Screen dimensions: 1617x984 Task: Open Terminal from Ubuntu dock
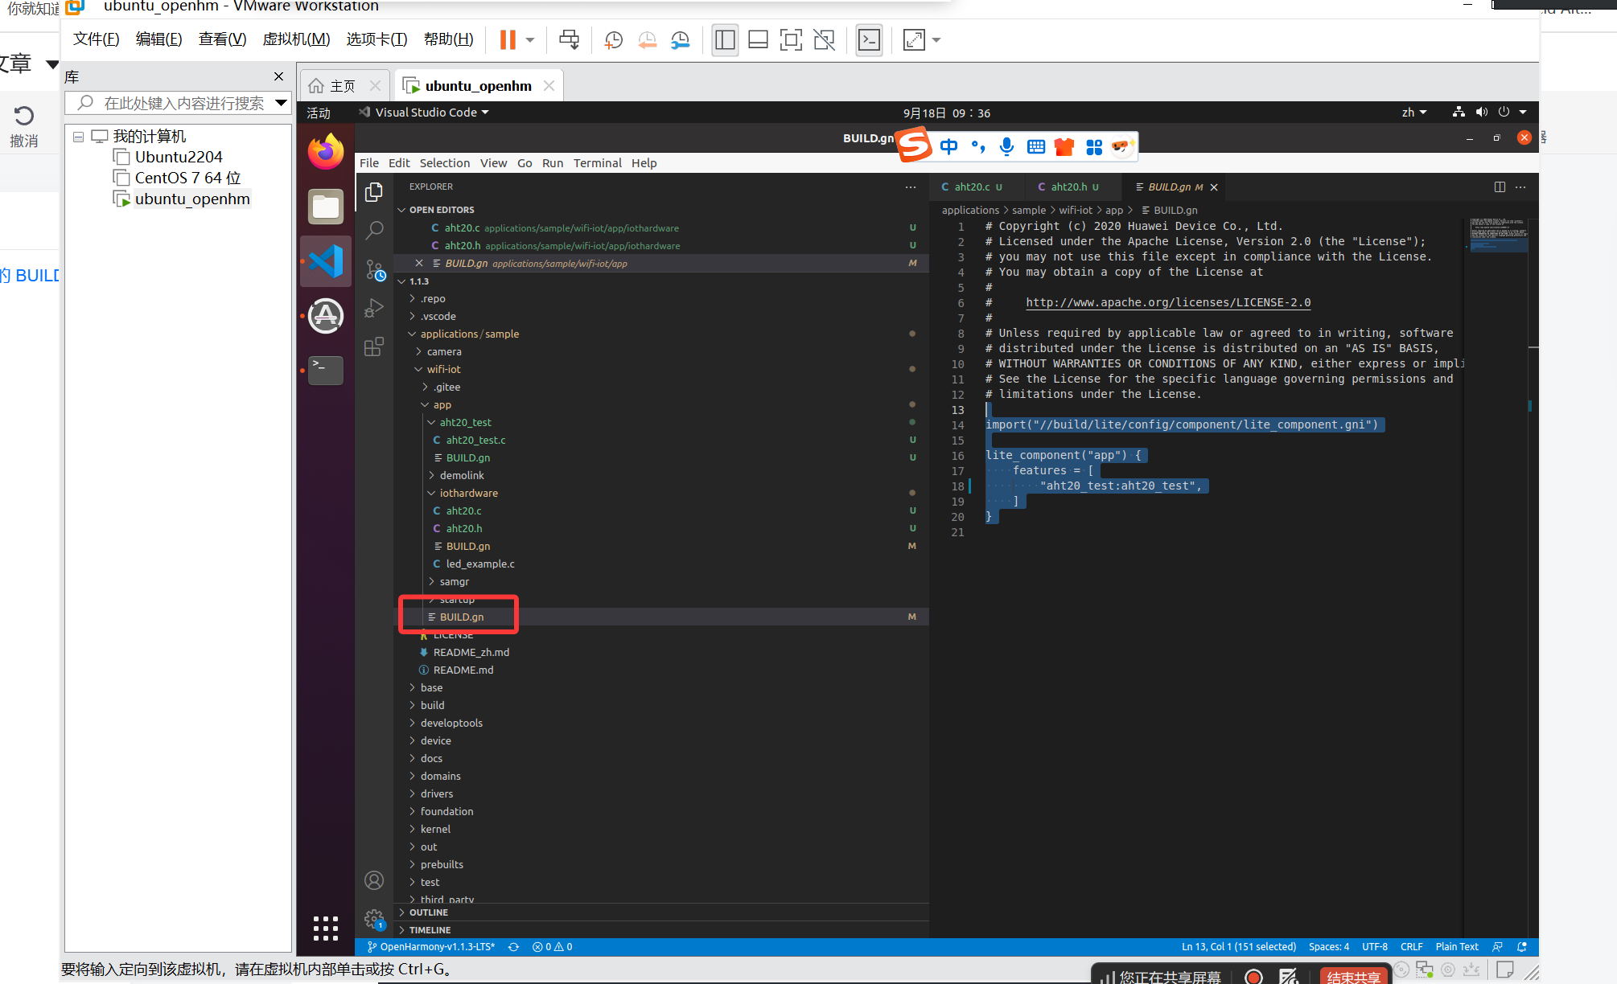(x=326, y=370)
